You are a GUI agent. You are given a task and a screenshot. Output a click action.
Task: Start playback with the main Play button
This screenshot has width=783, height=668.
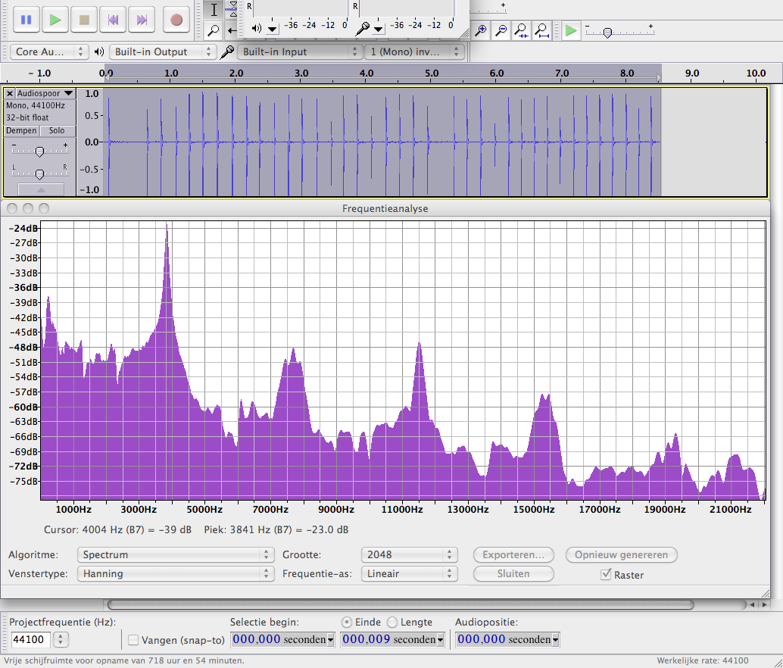[55, 20]
